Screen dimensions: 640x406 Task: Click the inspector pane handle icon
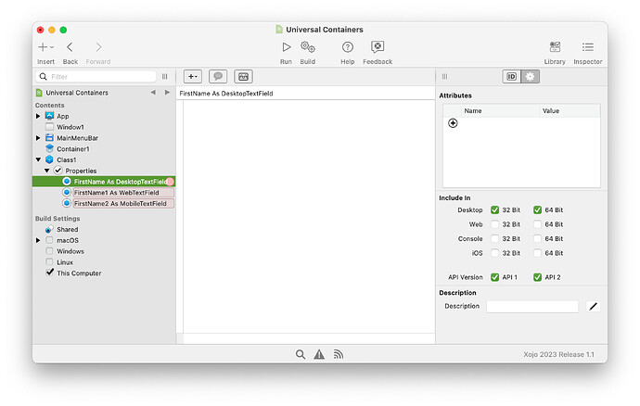point(445,76)
